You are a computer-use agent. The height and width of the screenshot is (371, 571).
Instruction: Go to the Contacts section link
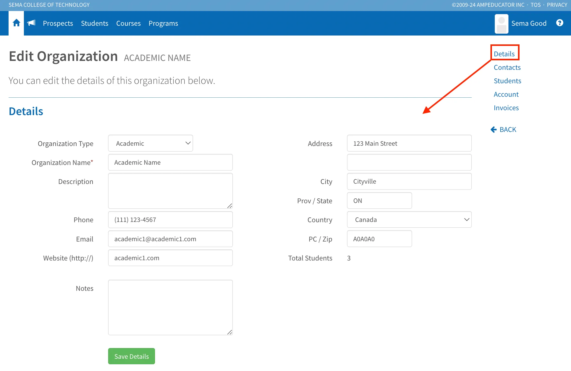(507, 67)
